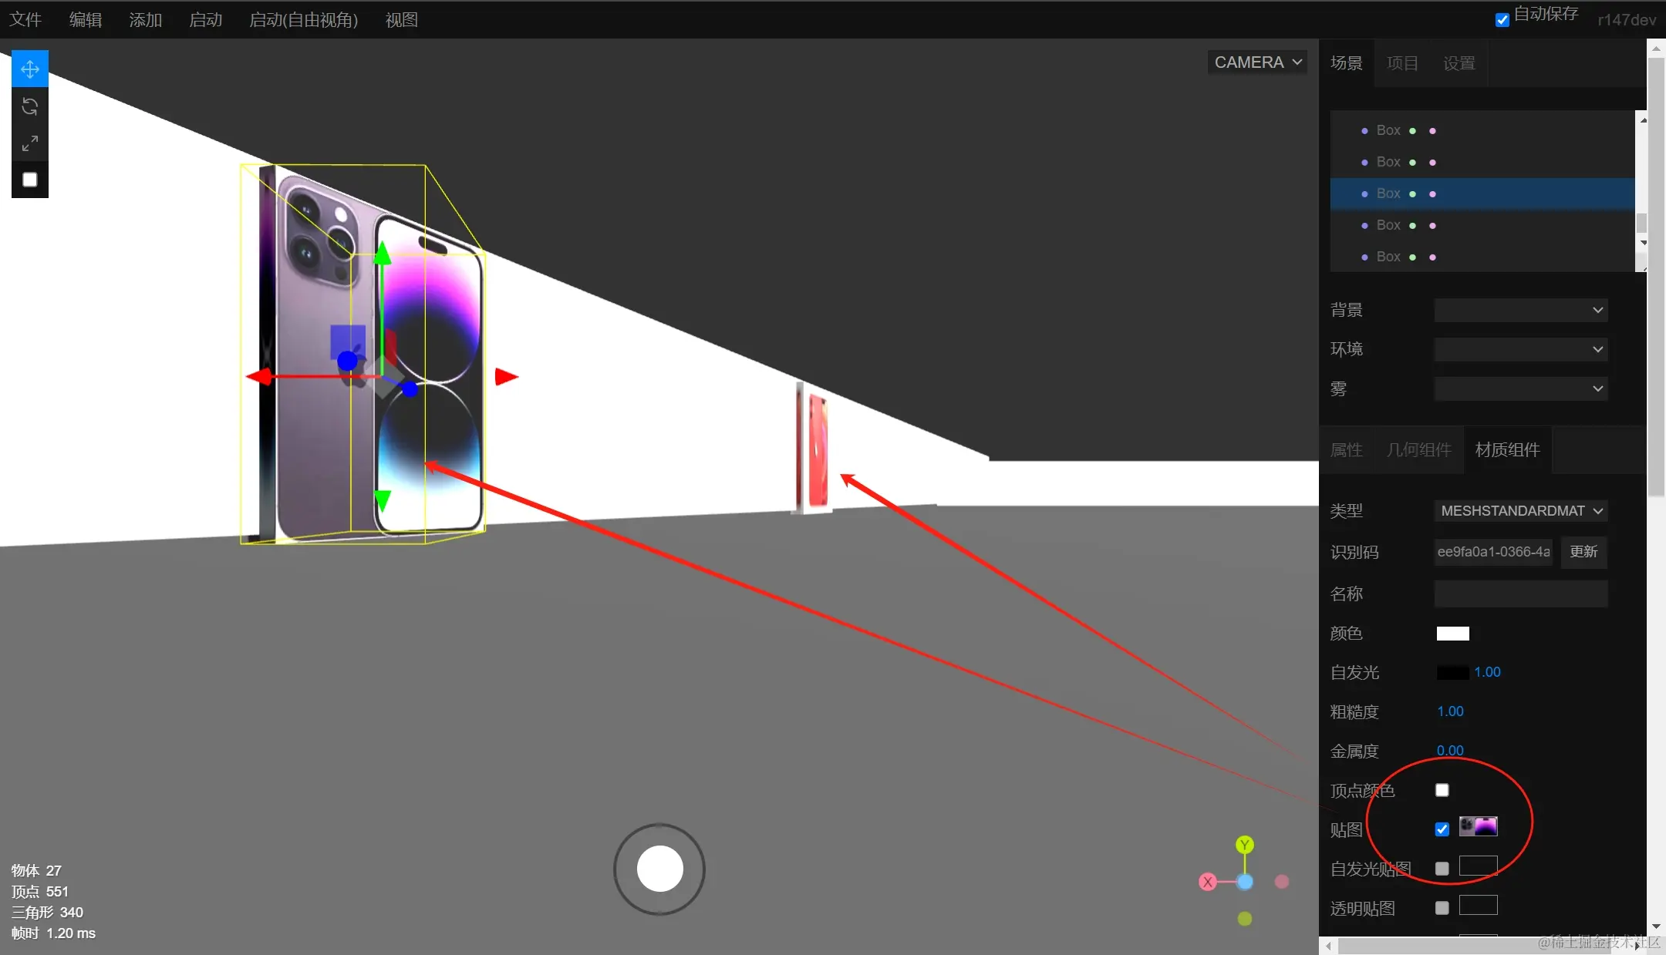Open the 背景 background dropdown
The image size is (1666, 955).
[x=1520, y=310]
